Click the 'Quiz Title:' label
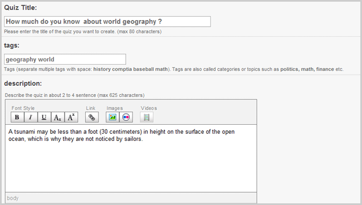The height and width of the screenshot is (205, 362). click(20, 8)
